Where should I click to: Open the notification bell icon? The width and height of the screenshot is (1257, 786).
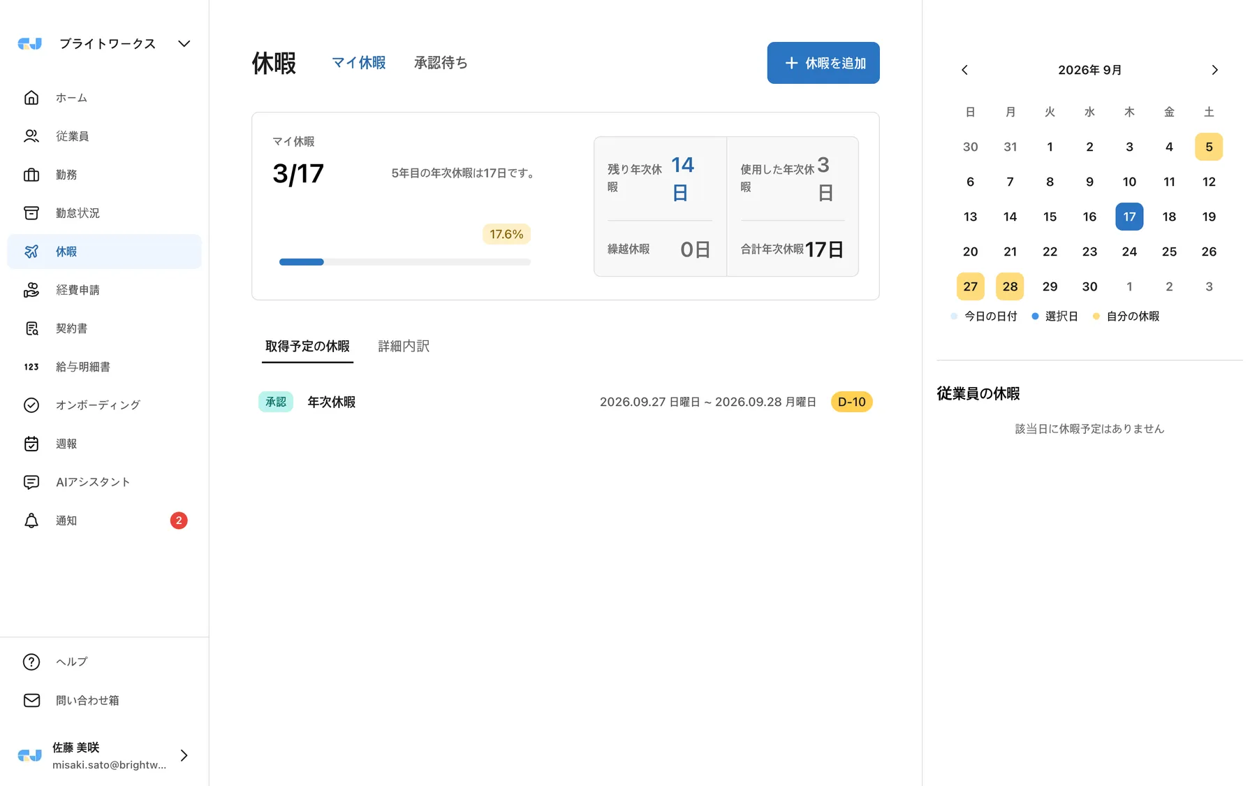[x=31, y=521]
